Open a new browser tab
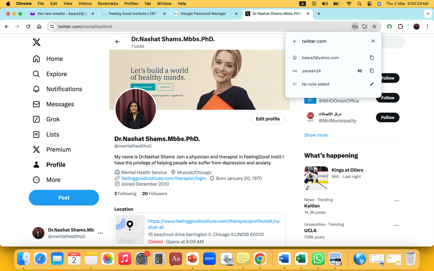 [319, 14]
